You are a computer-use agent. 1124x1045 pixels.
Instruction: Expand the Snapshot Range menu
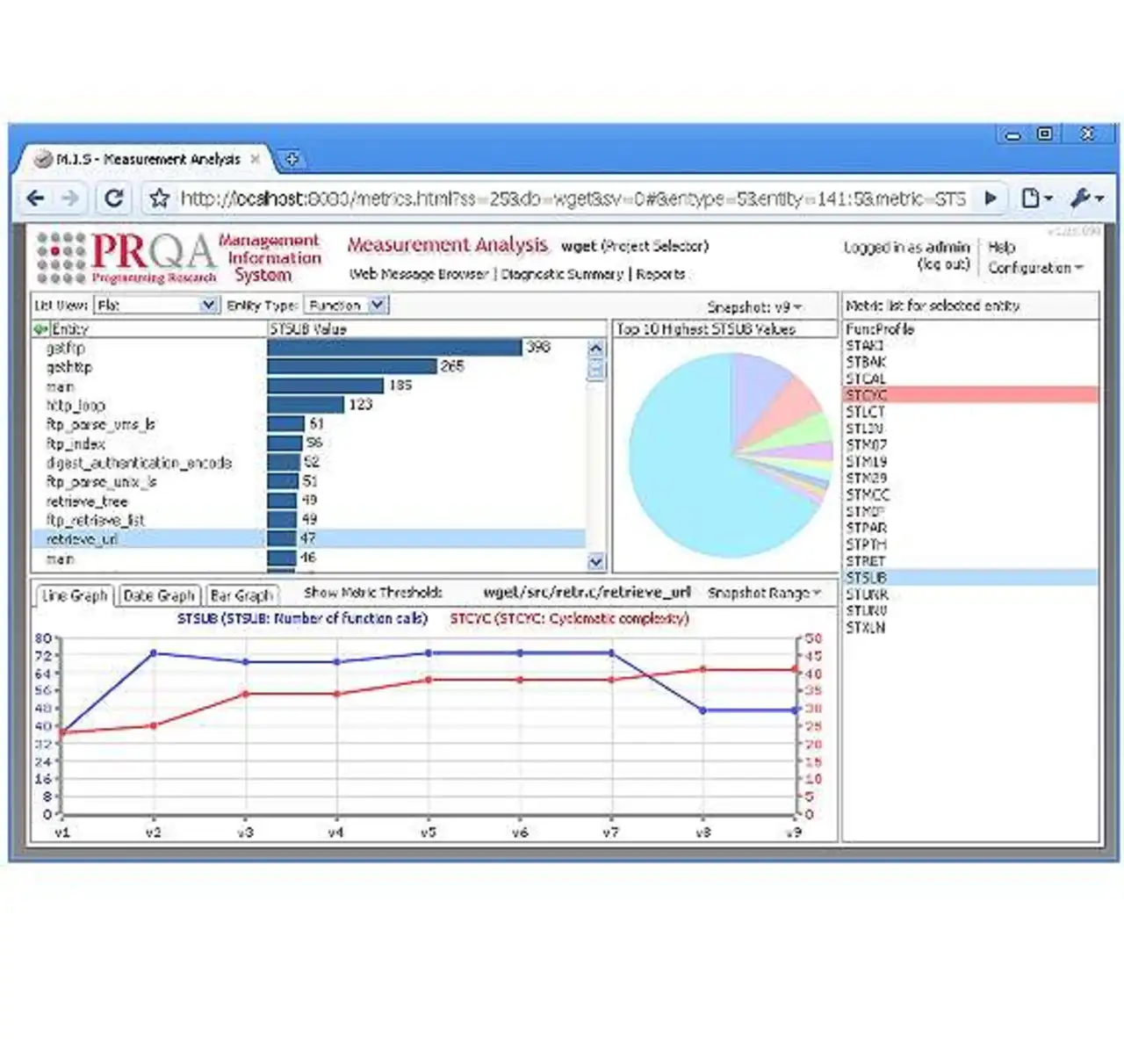pyautogui.click(x=764, y=594)
